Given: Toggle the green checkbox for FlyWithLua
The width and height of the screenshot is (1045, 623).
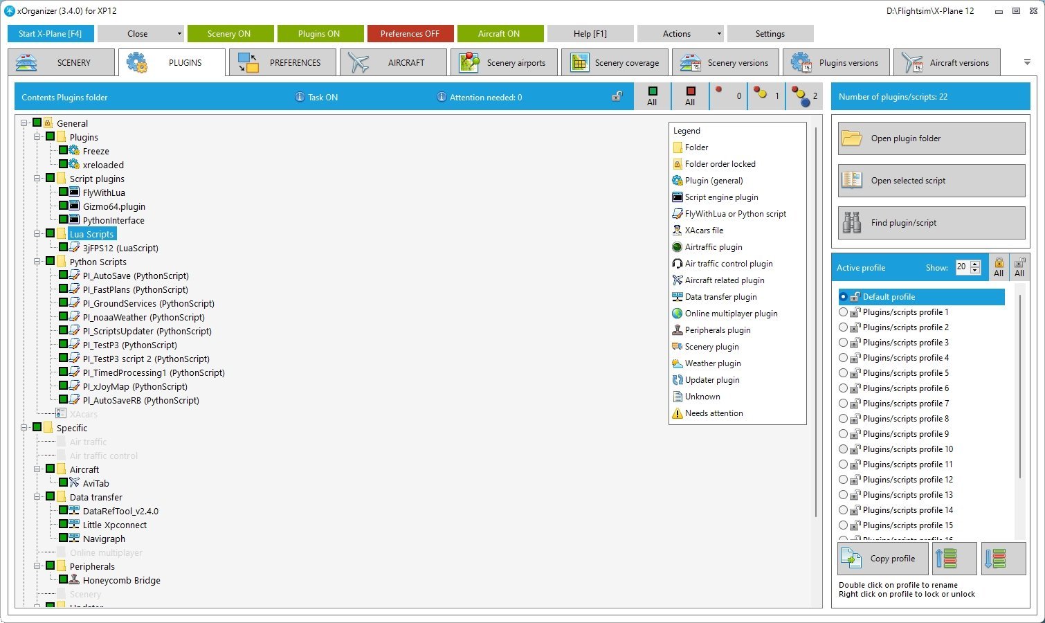Looking at the screenshot, I should [63, 192].
